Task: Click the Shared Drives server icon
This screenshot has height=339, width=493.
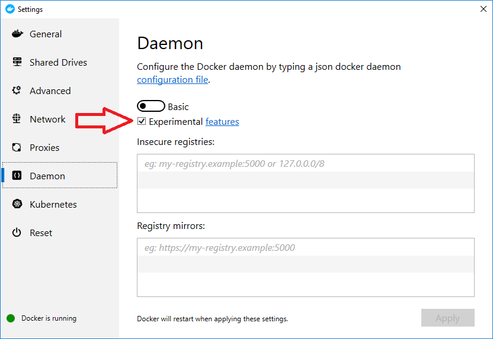Action: coord(17,62)
